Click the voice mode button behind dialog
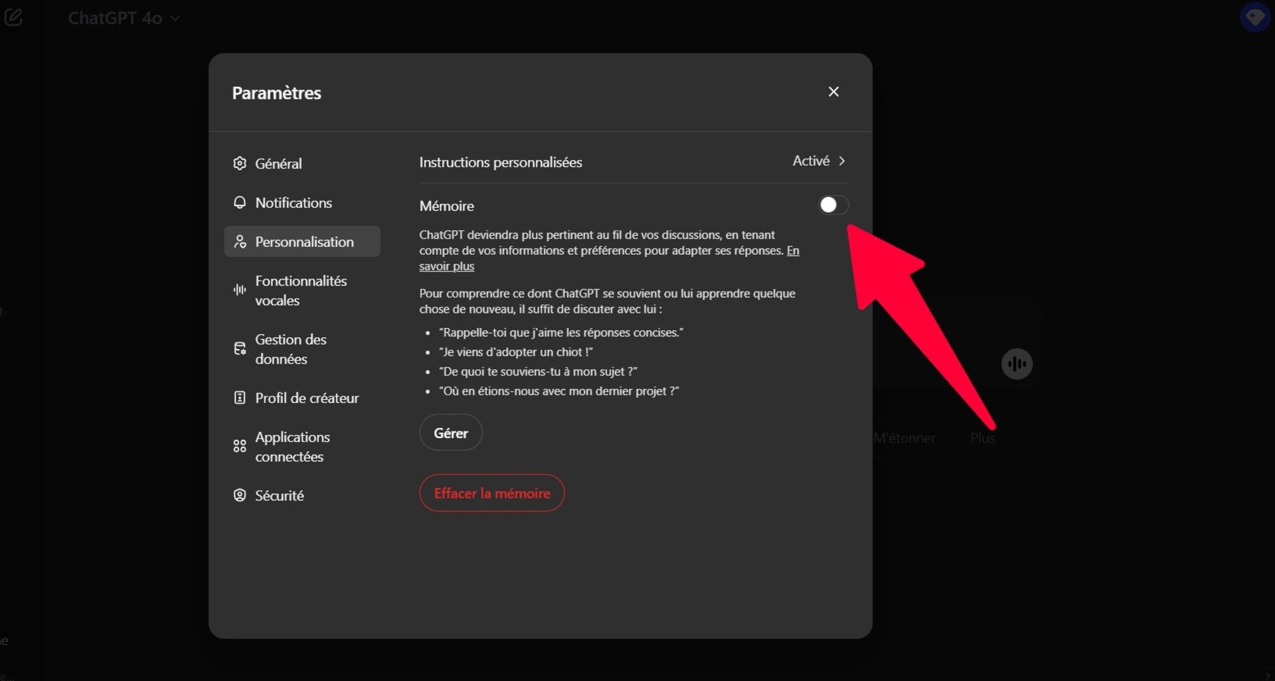The width and height of the screenshot is (1275, 681). 1017,364
